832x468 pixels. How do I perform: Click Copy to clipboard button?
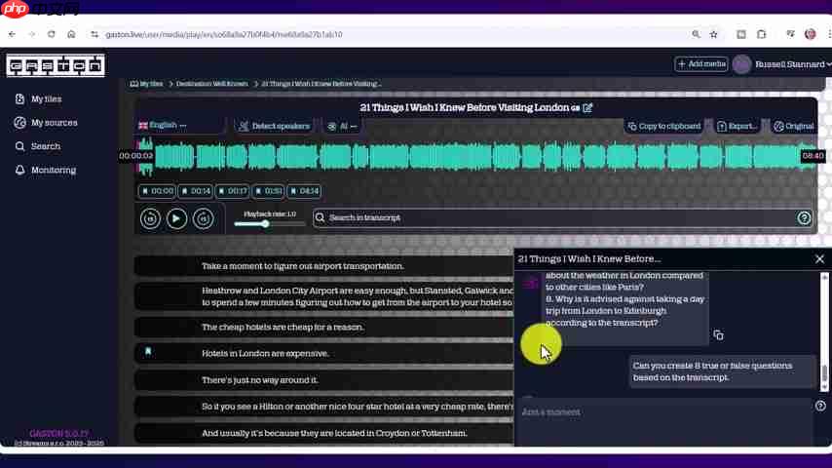[x=664, y=127]
